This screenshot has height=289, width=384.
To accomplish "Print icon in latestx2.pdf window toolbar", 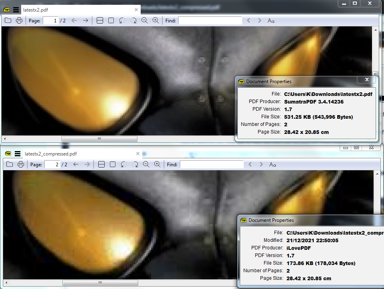I will [19, 20].
